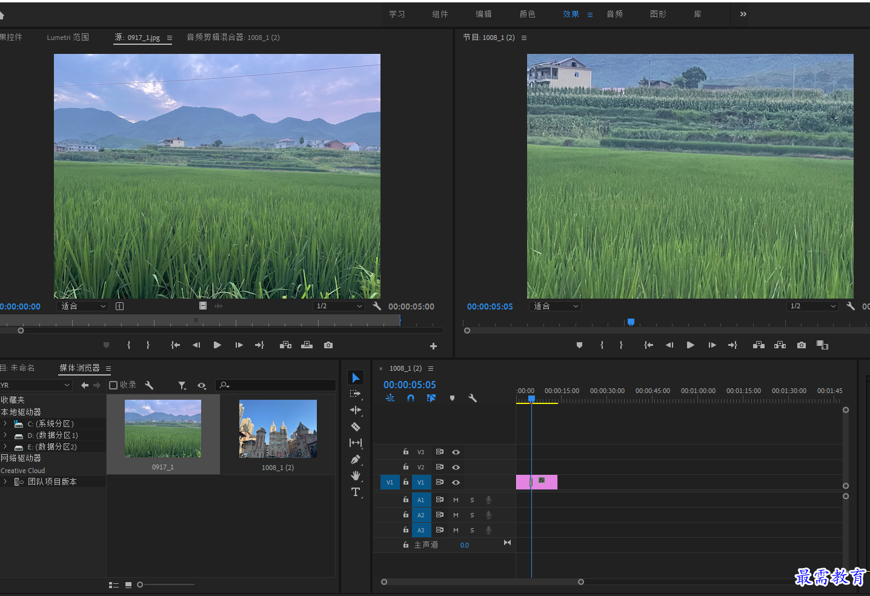
Task: Click the timeline wrench settings icon
Action: point(473,398)
